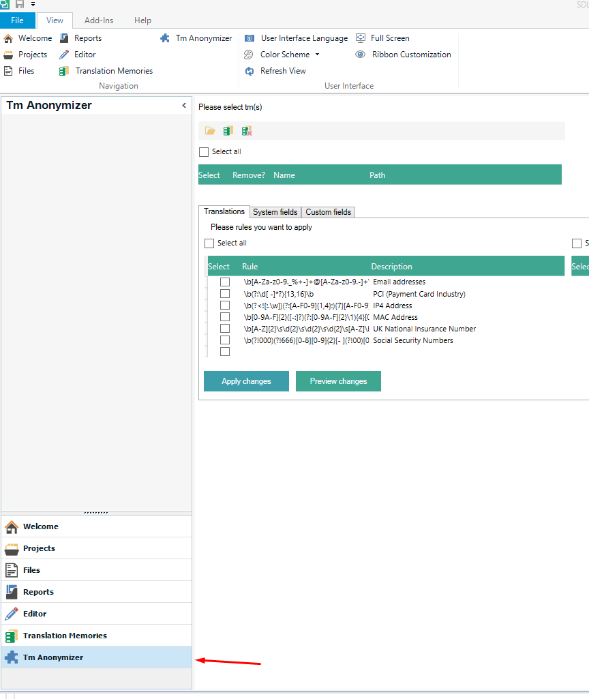Open Translation Memories from the ribbon

(106, 71)
